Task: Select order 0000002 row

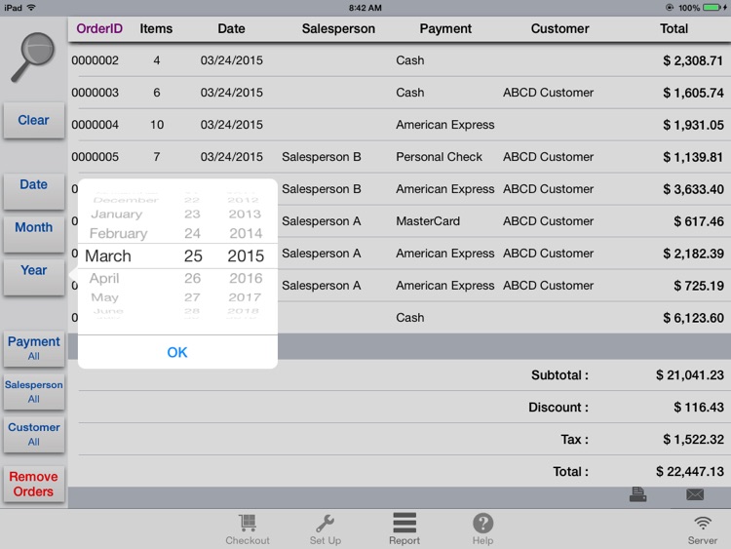Action: coord(400,60)
